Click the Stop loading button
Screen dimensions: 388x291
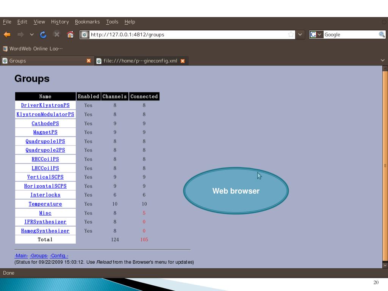(57, 34)
